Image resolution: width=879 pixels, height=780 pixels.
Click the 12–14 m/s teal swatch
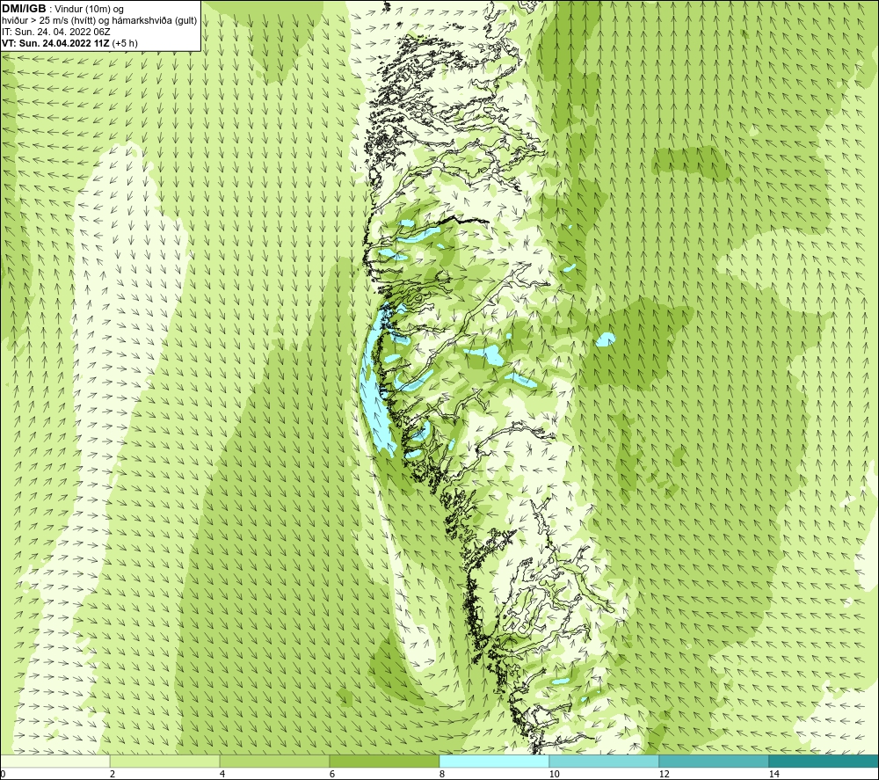point(714,761)
